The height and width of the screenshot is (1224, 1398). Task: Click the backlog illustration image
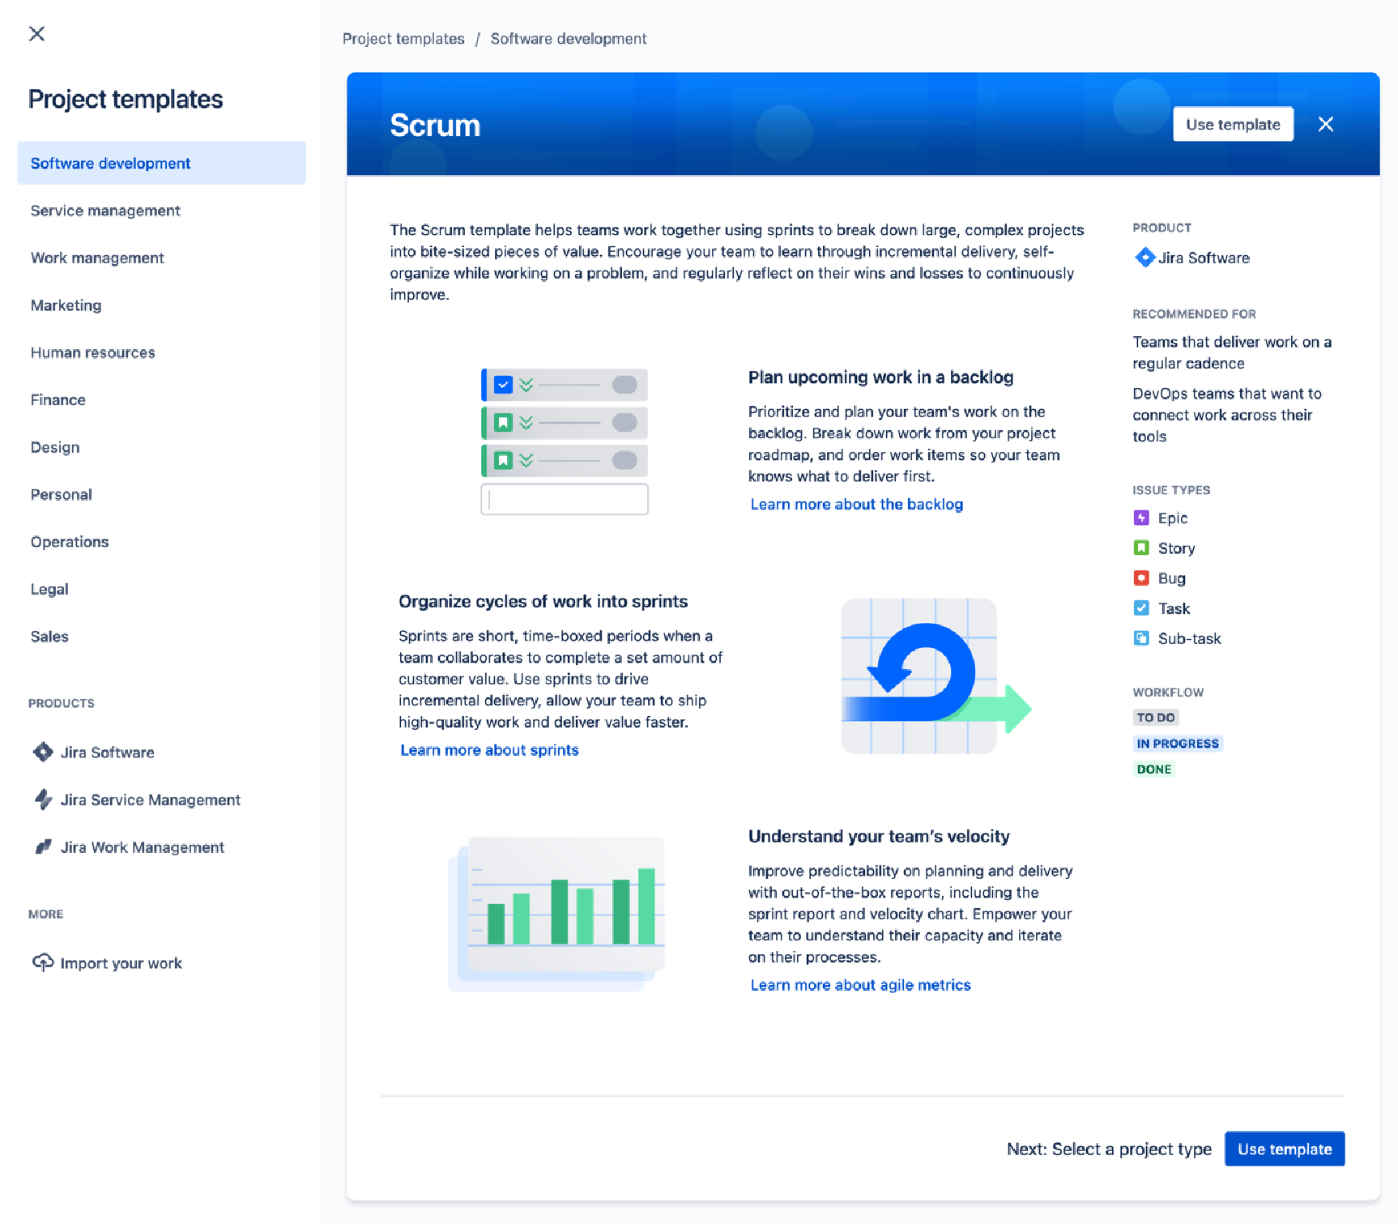565,441
